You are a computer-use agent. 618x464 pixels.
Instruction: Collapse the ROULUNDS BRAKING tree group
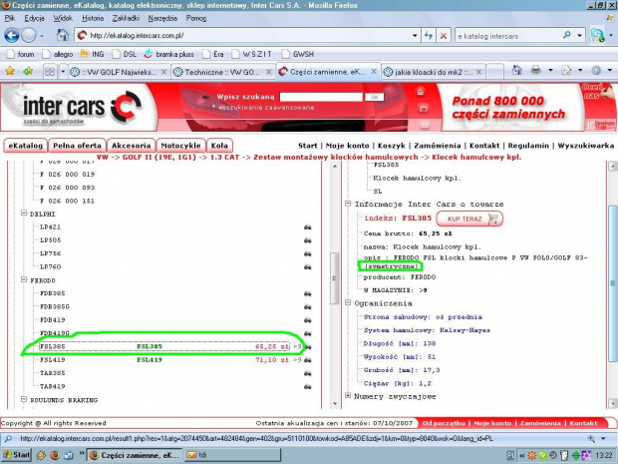(x=24, y=399)
